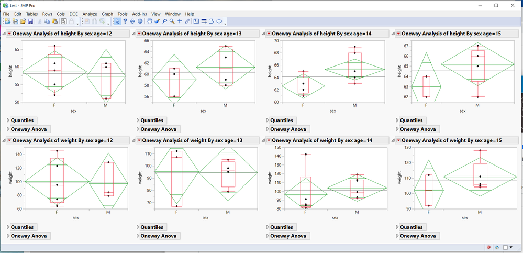Click title 'Oneway Analysis of weight By sex age=13'
The width and height of the screenshot is (523, 253).
point(192,140)
